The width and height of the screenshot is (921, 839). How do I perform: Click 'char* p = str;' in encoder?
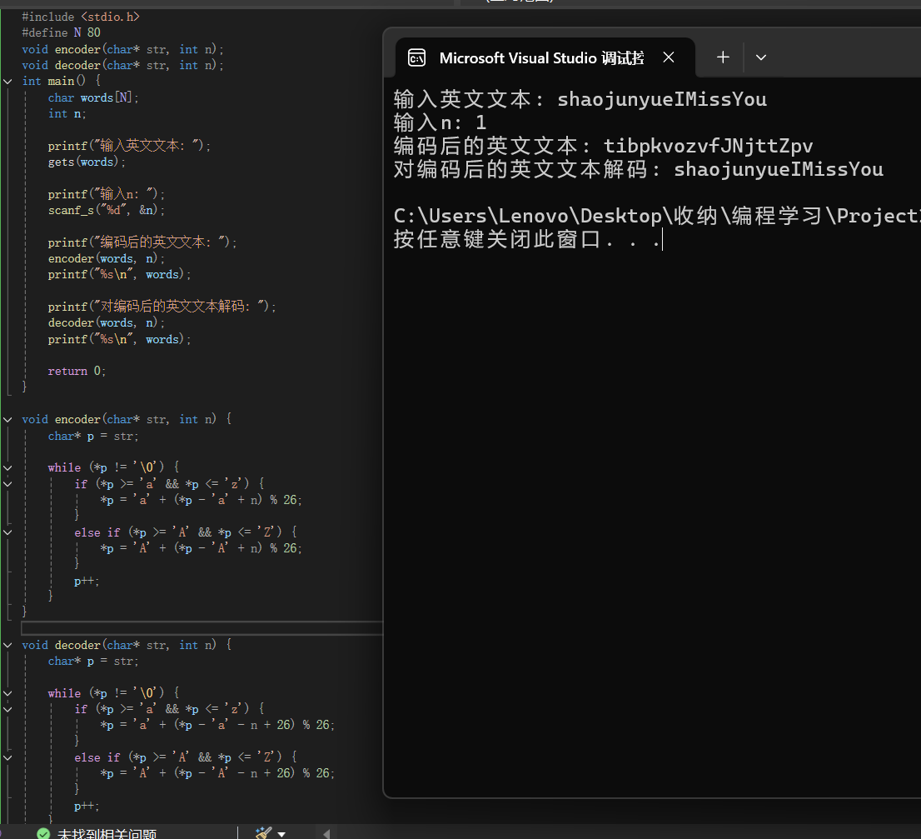tap(93, 436)
